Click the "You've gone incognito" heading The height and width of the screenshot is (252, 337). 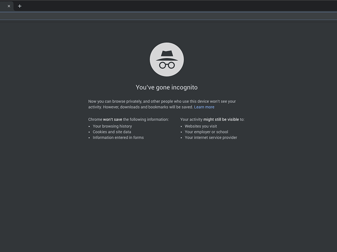[x=166, y=87]
